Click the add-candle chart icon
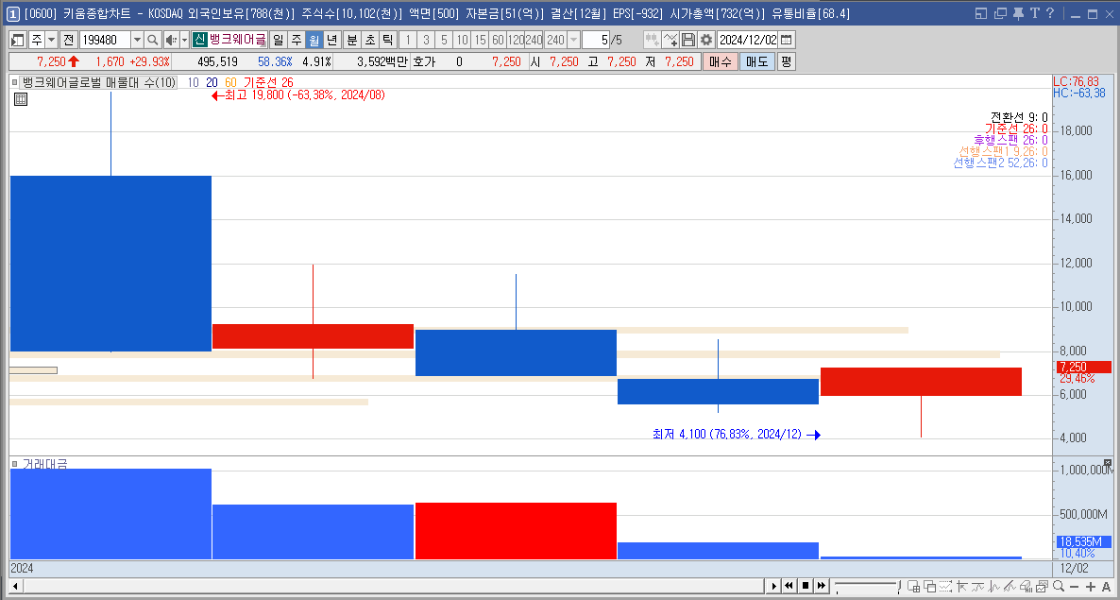This screenshot has height=600, width=1120. pos(652,40)
